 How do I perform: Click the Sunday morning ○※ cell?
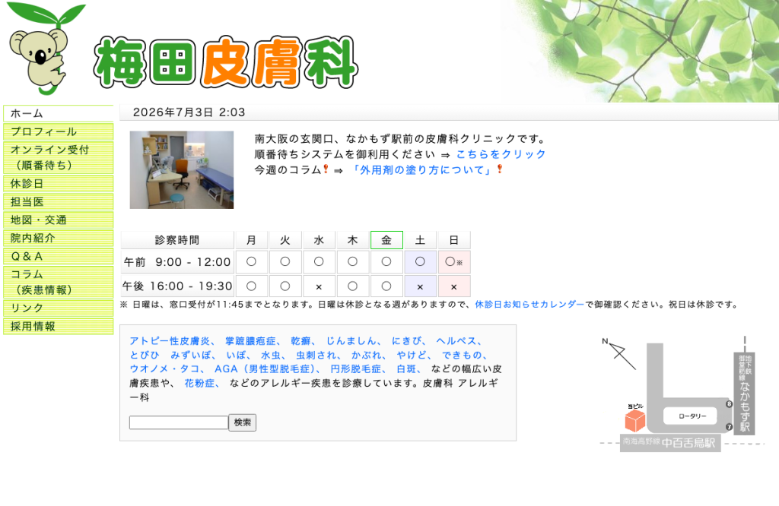(454, 262)
